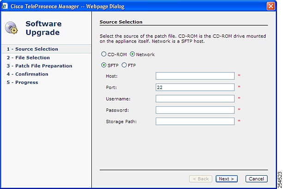Choose the SFTP protocol option
This screenshot has width=283, height=189.
pyautogui.click(x=103, y=65)
